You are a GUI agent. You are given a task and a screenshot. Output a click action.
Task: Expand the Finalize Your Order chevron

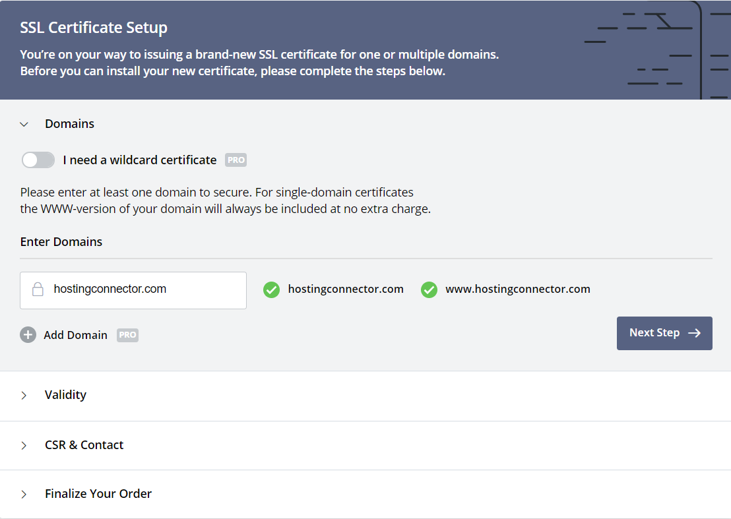[24, 495]
